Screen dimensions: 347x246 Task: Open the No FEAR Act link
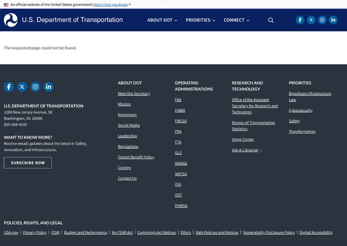pyautogui.click(x=122, y=233)
